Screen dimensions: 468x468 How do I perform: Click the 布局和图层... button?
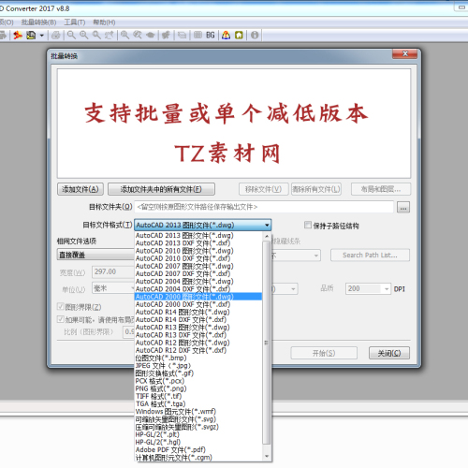point(381,189)
